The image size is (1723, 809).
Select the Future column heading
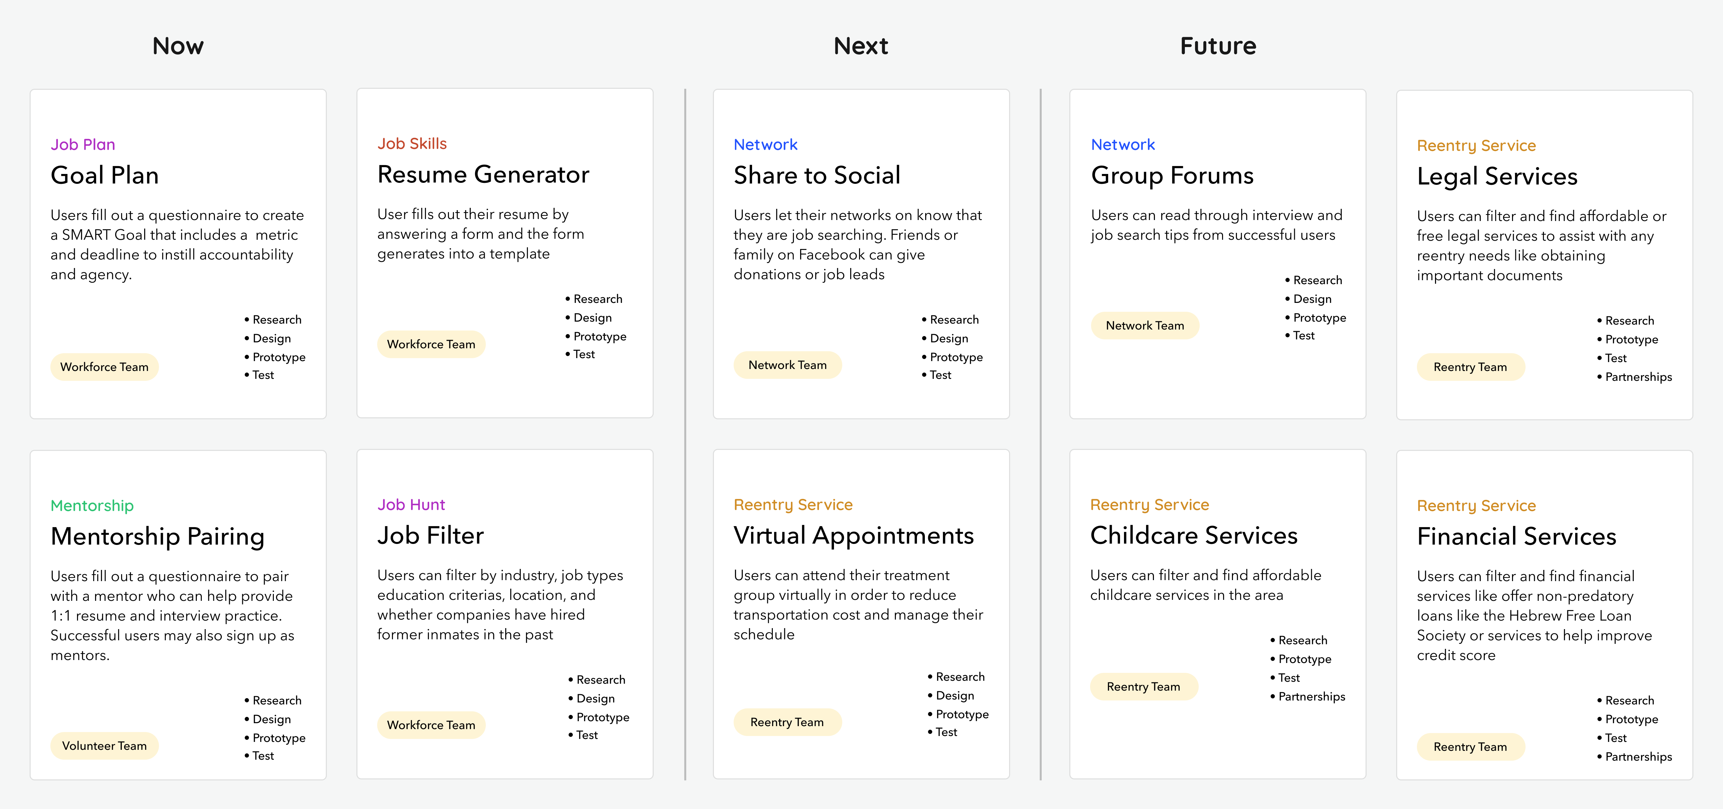point(1218,46)
